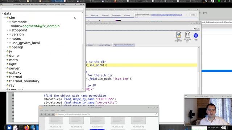Open home folder in File Manager

tap(53, 114)
